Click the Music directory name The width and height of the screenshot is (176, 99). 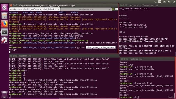click(39, 12)
